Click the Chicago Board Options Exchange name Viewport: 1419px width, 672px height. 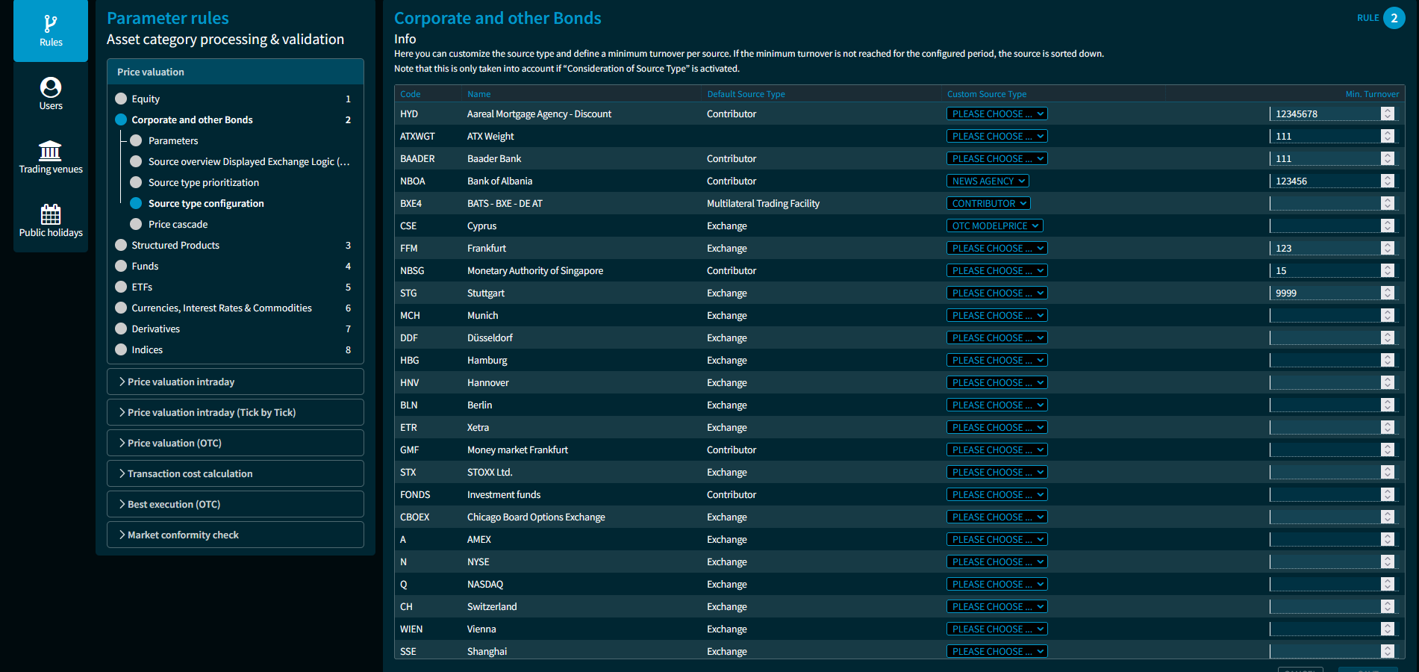tap(536, 517)
